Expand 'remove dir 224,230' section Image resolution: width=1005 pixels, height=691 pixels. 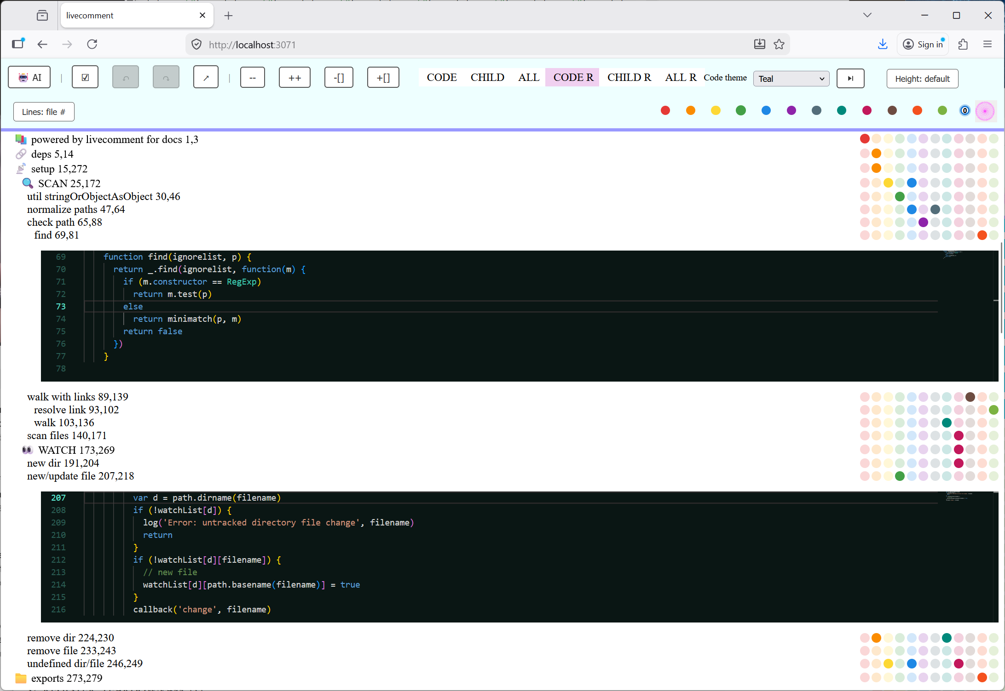click(70, 638)
